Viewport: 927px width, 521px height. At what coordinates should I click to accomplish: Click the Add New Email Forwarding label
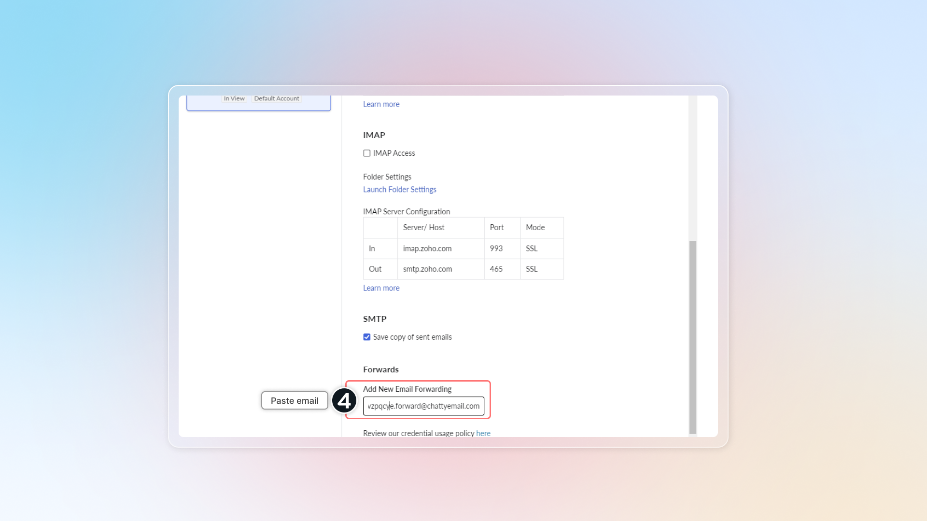click(407, 389)
